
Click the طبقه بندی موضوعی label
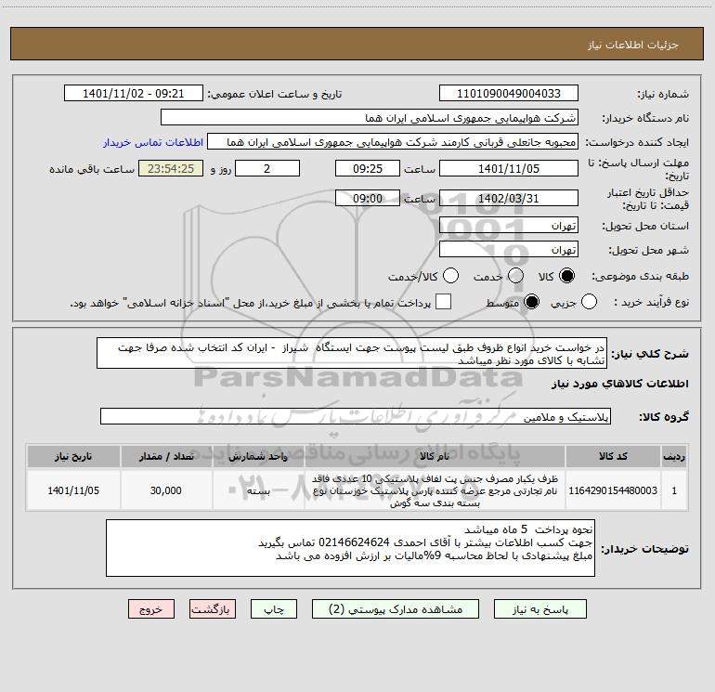[x=640, y=277]
